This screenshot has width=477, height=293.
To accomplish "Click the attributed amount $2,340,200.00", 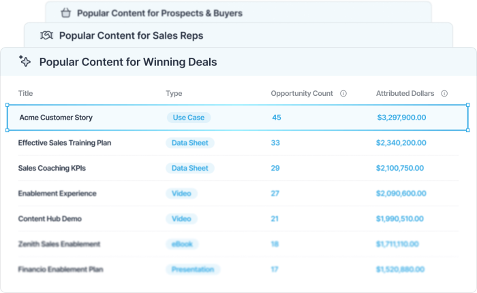I will [401, 143].
